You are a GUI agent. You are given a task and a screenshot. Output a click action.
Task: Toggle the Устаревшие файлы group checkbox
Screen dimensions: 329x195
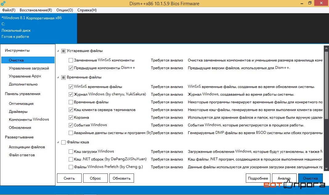[x=63, y=51]
